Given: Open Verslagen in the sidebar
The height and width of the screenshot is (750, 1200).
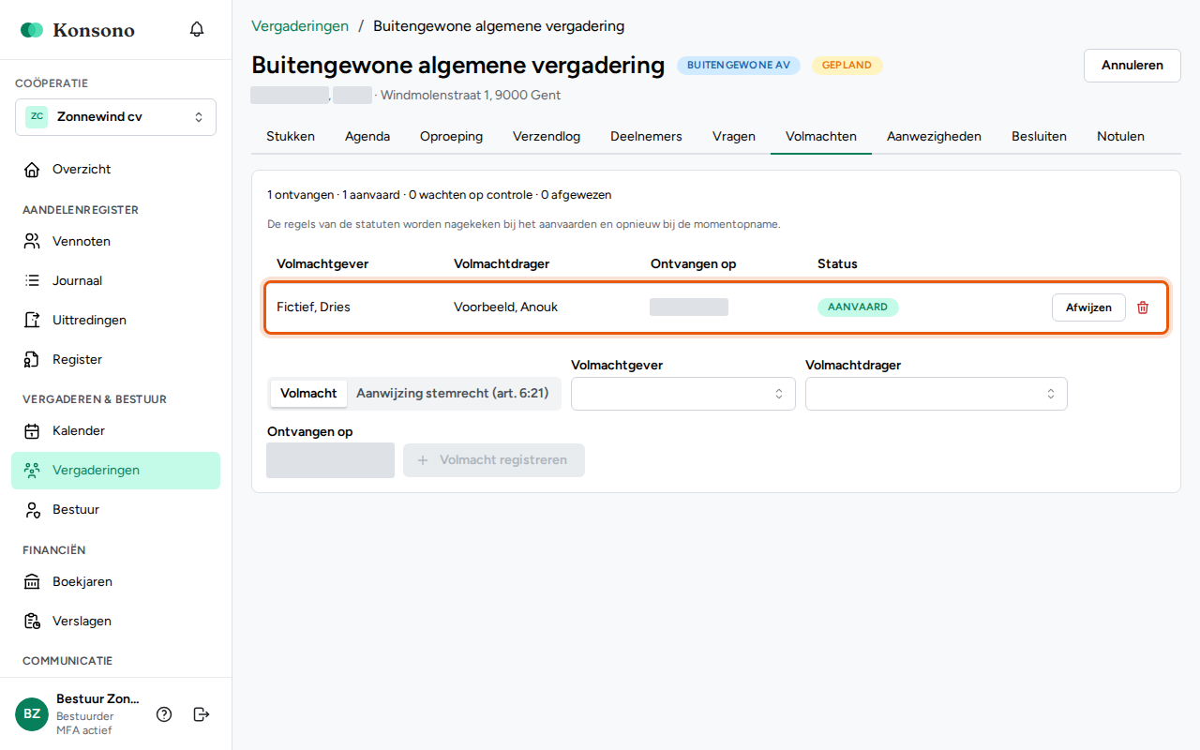Looking at the screenshot, I should 115,622.
